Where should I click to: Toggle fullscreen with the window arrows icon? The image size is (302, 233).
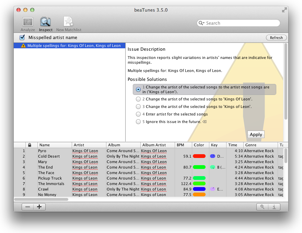pyautogui.click(x=284, y=10)
